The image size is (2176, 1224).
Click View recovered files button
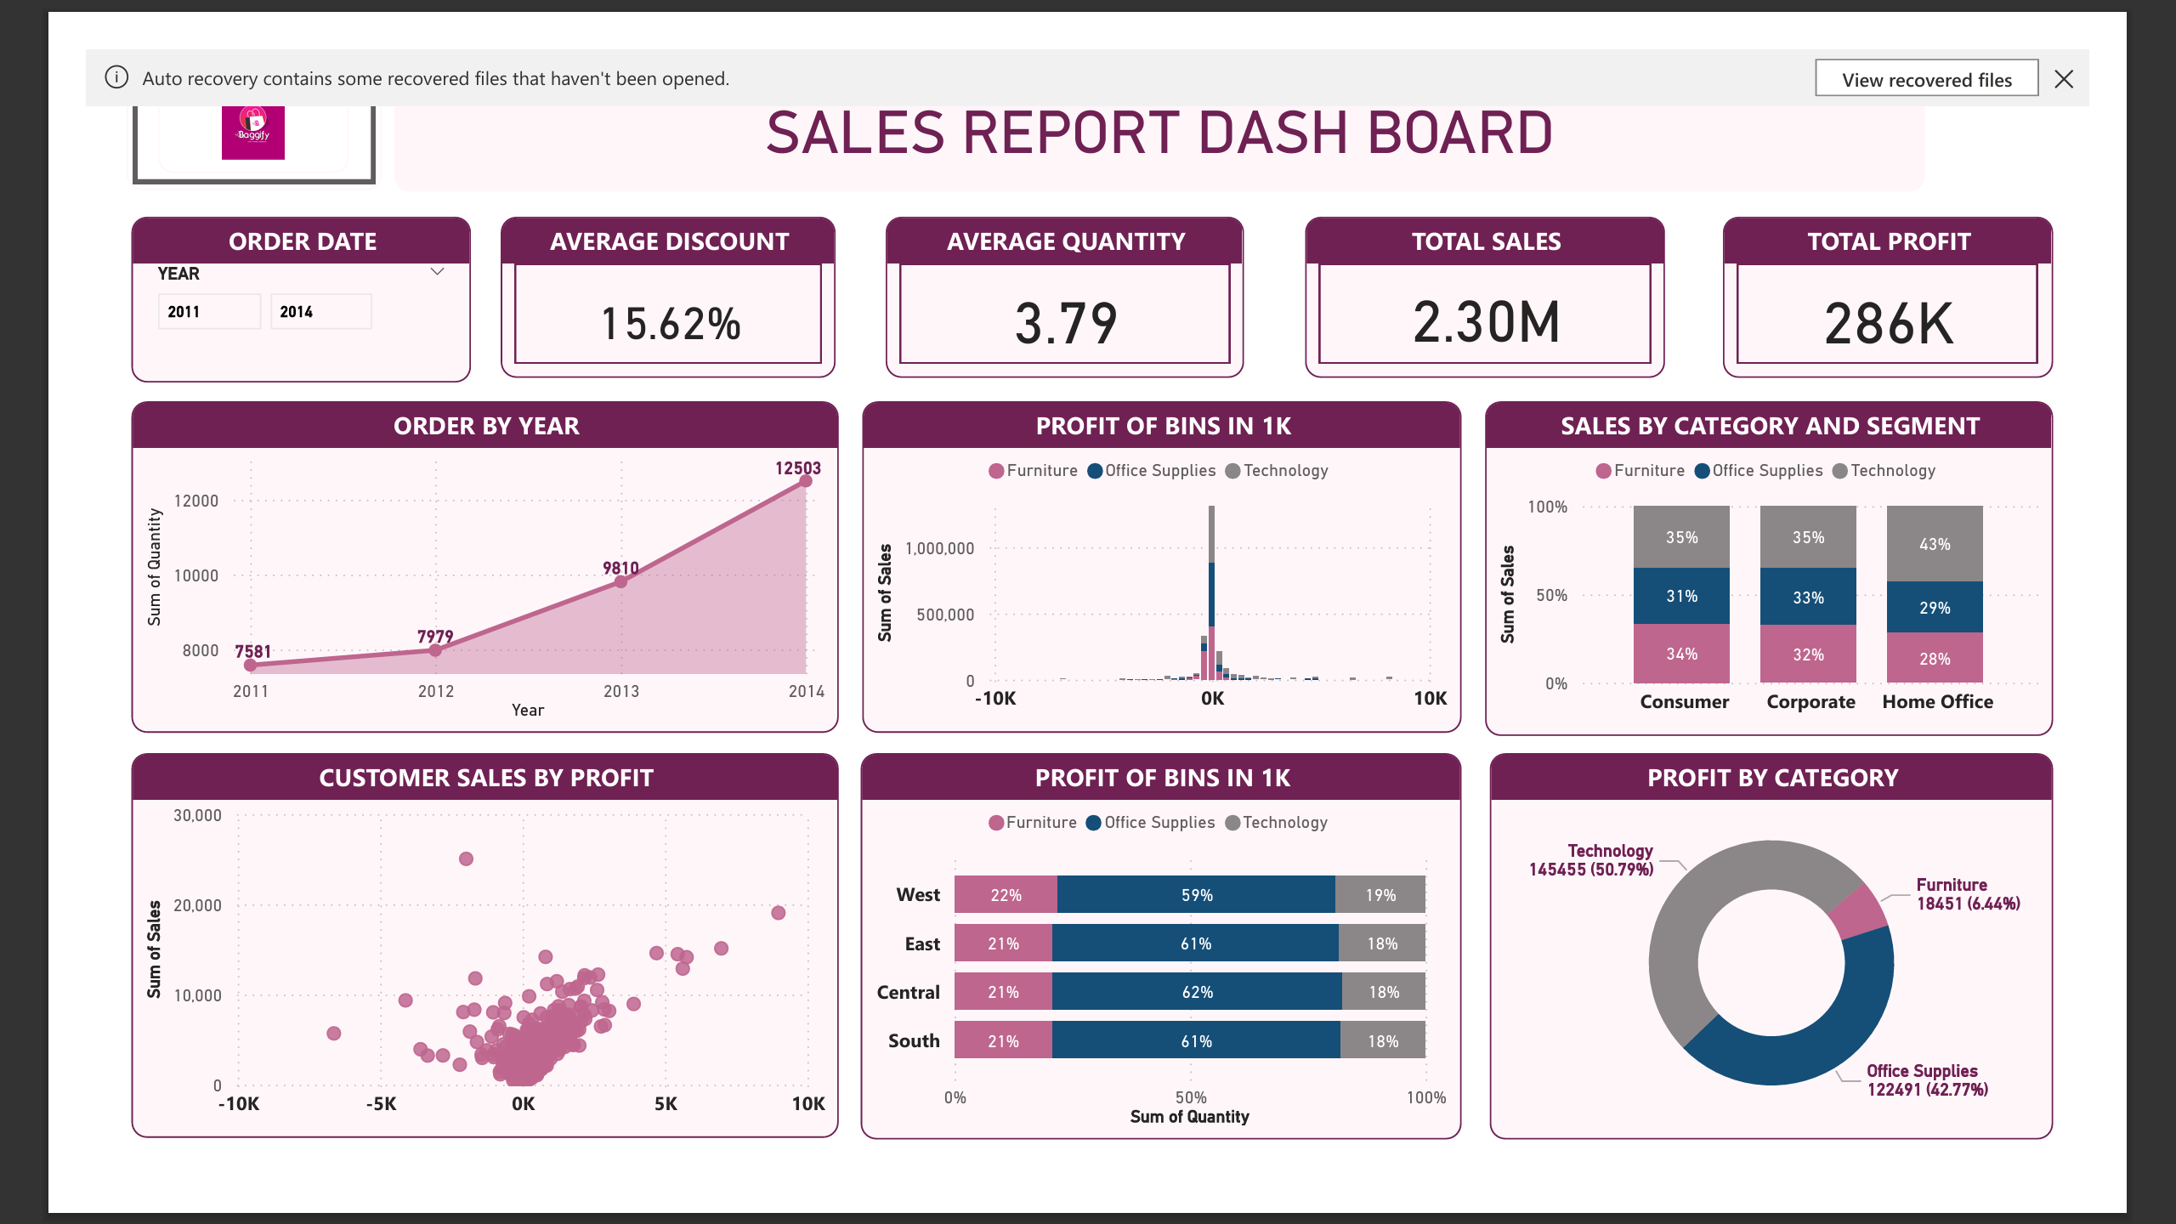click(1926, 79)
